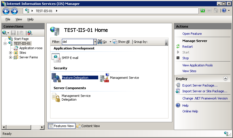This screenshot has width=233, height=138.
Task: Click the blue Help icon in Actions pane
Action: pyautogui.click(x=178, y=105)
